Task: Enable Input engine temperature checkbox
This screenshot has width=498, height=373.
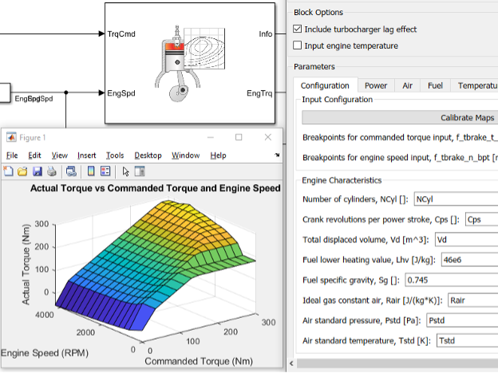Action: 298,45
